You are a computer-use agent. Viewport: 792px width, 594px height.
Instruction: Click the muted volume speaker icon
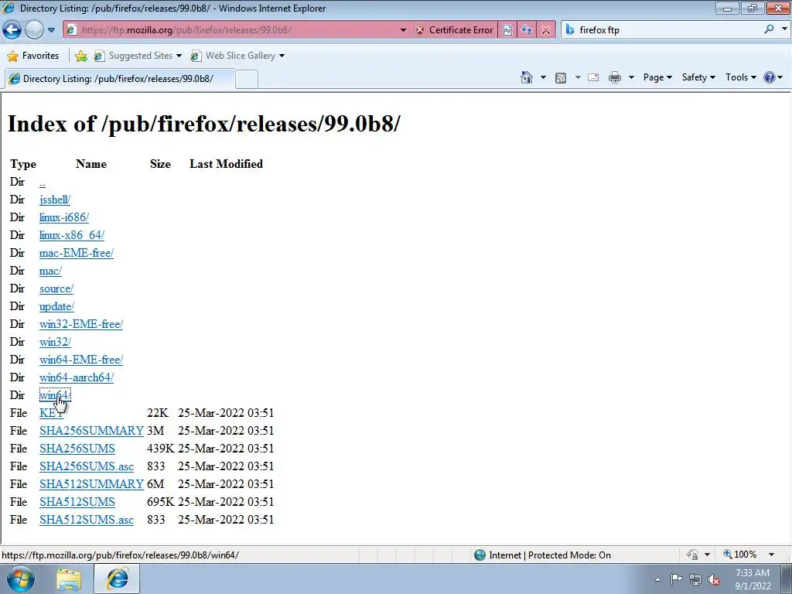tap(714, 580)
